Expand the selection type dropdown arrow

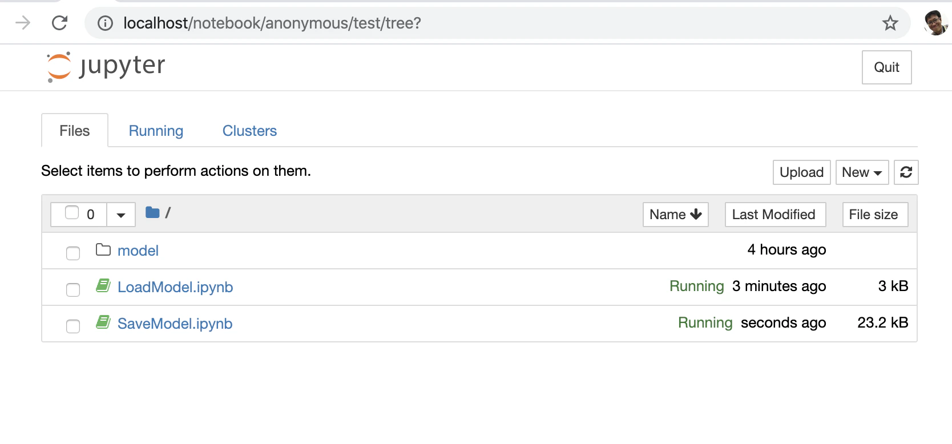tap(121, 215)
